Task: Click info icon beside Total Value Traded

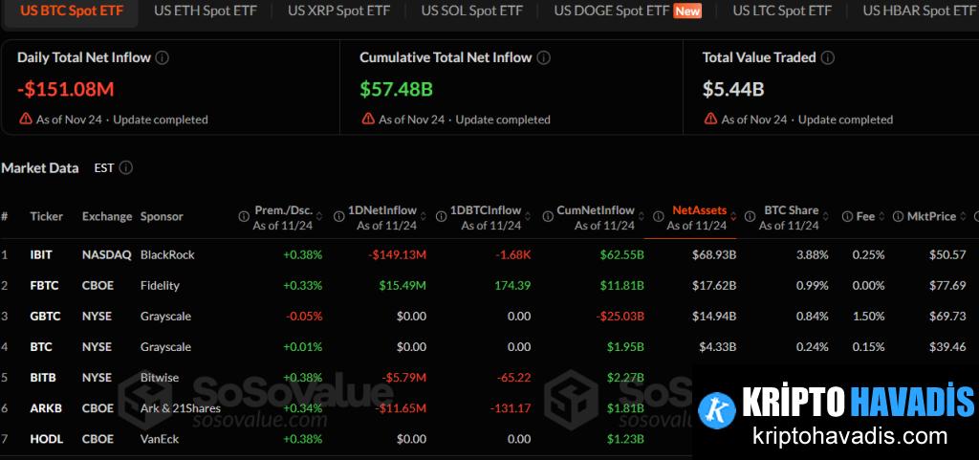Action: tap(828, 58)
